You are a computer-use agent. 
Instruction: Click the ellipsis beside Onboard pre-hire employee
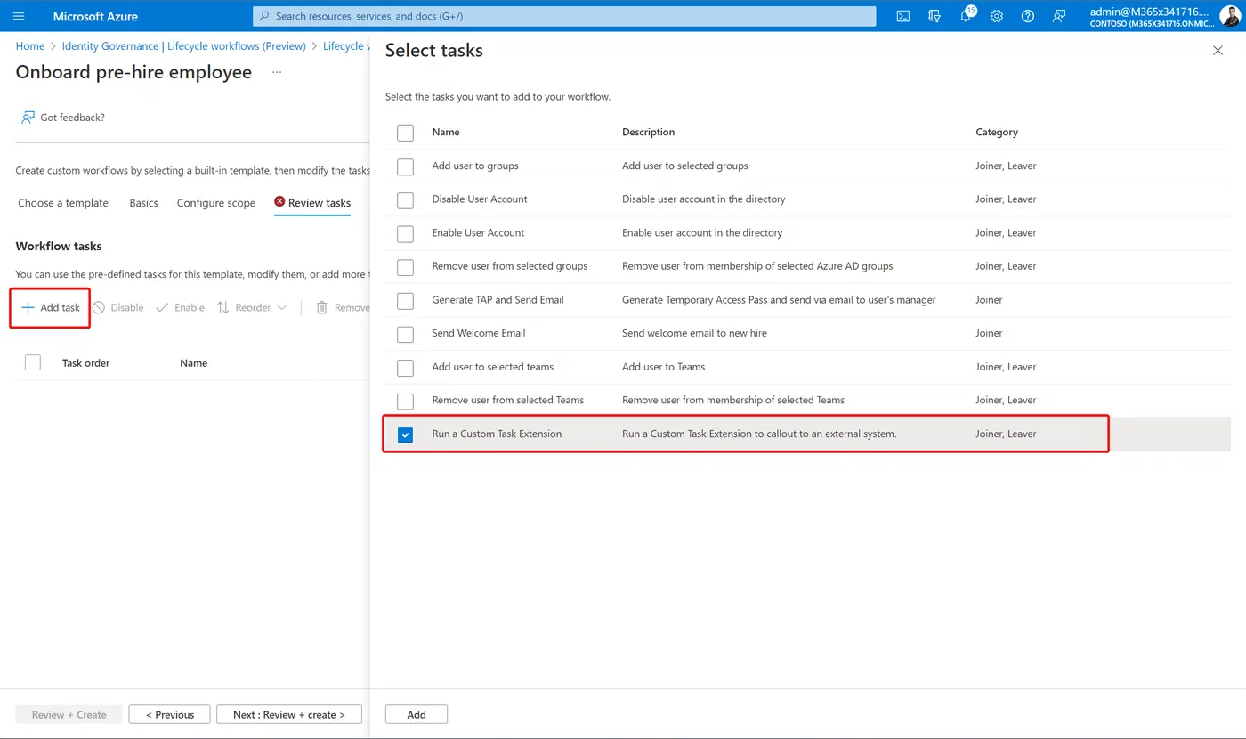[x=277, y=72]
